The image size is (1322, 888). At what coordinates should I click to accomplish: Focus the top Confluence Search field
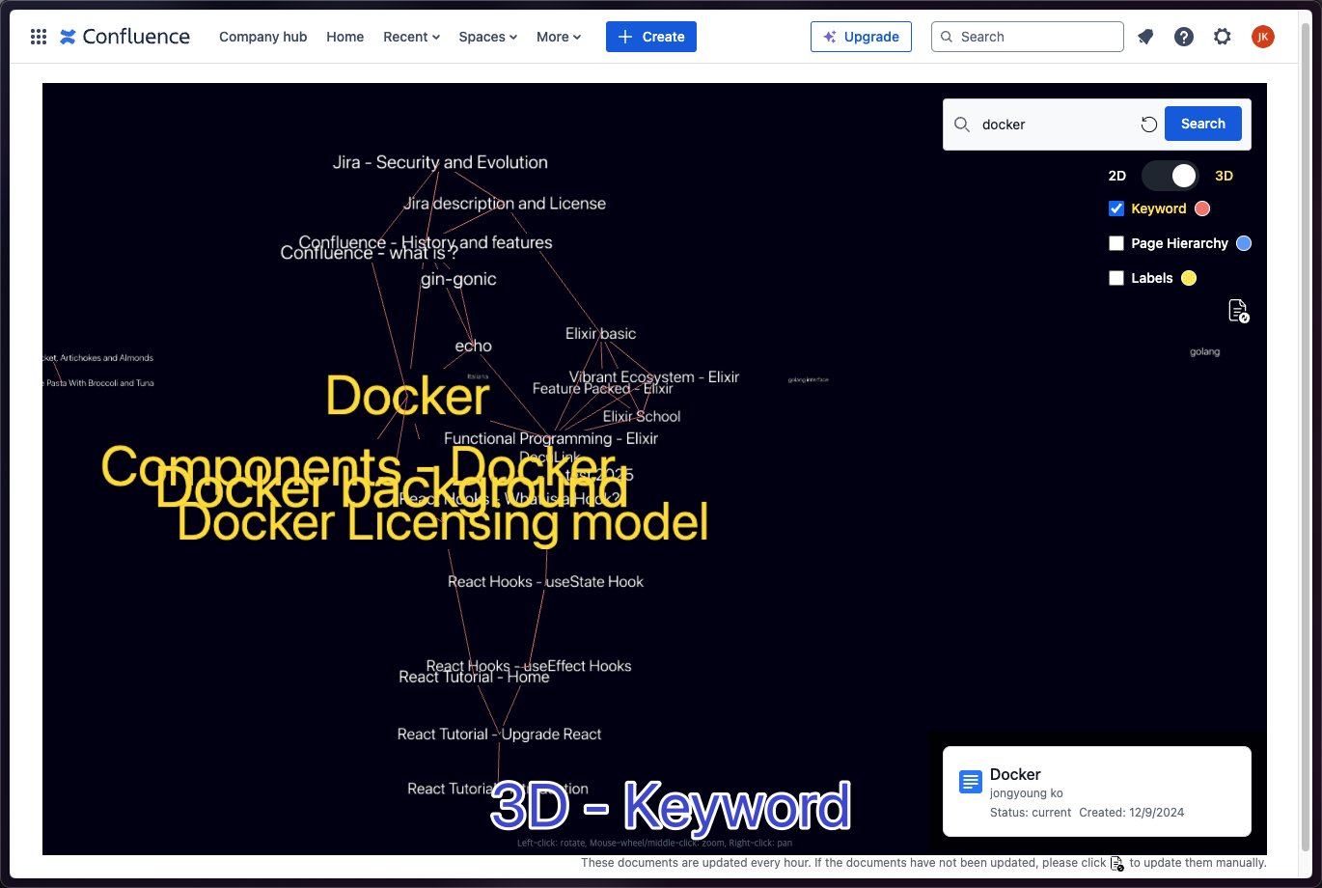[x=1028, y=37]
